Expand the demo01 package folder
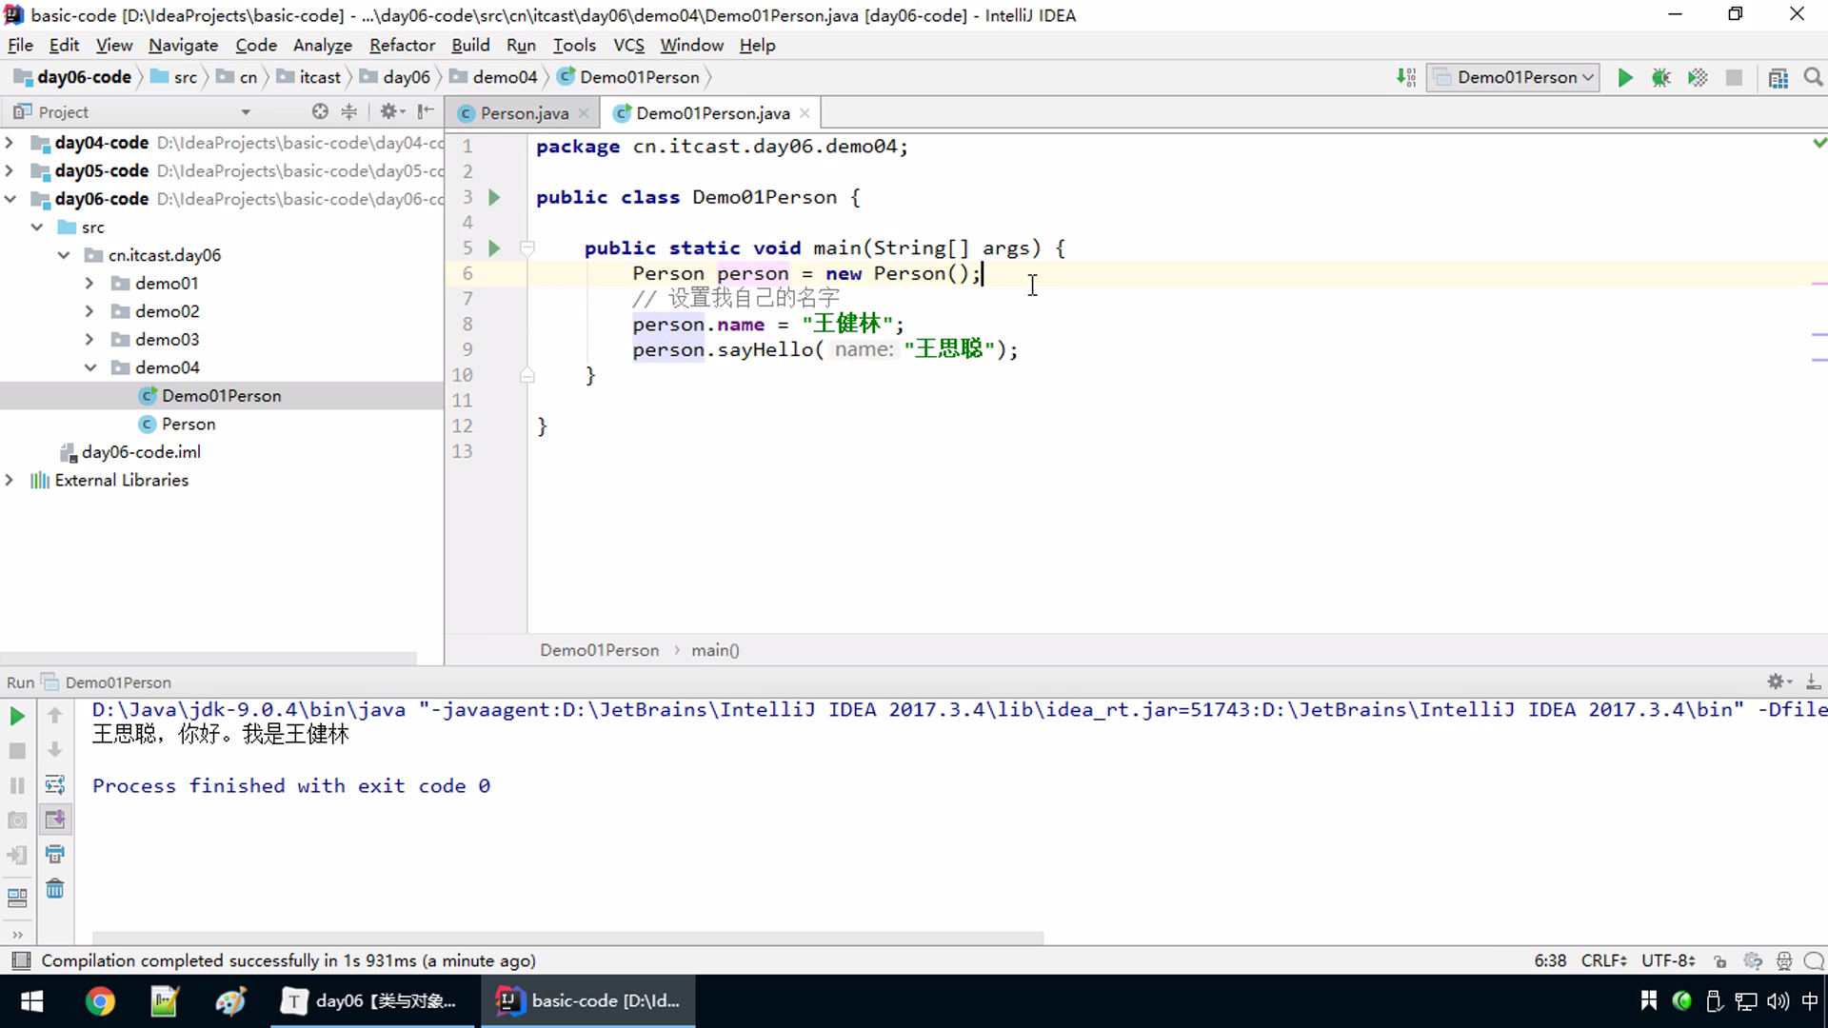 89,284
